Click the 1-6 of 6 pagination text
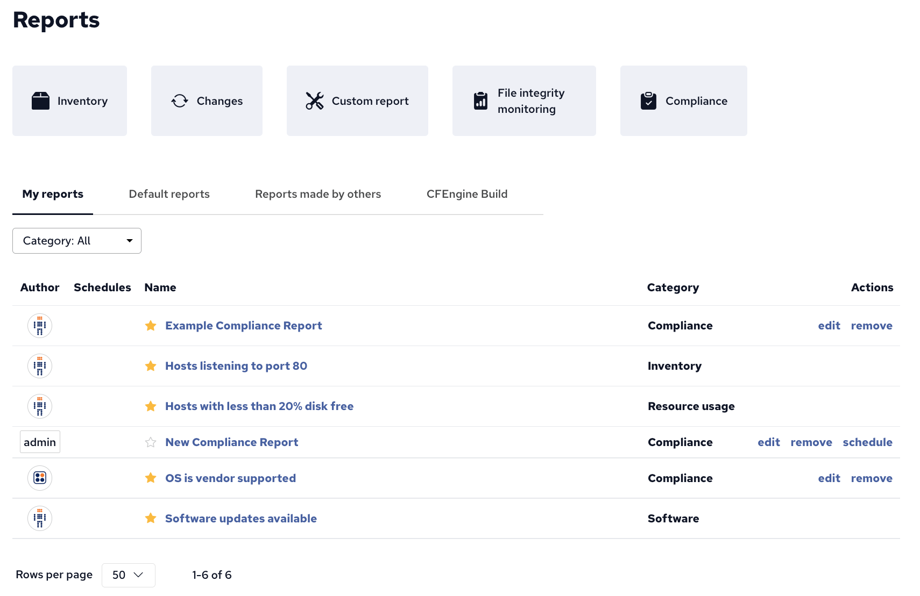Image resolution: width=920 pixels, height=596 pixels. [212, 575]
